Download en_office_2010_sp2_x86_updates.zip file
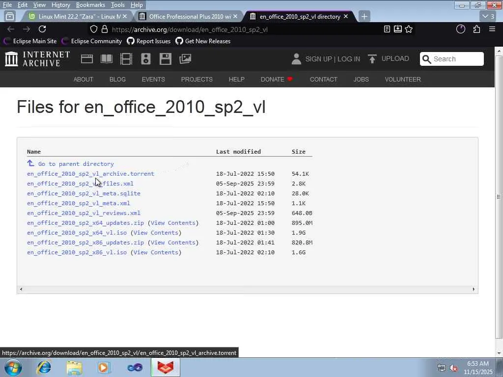The image size is (503, 377). coord(85,242)
